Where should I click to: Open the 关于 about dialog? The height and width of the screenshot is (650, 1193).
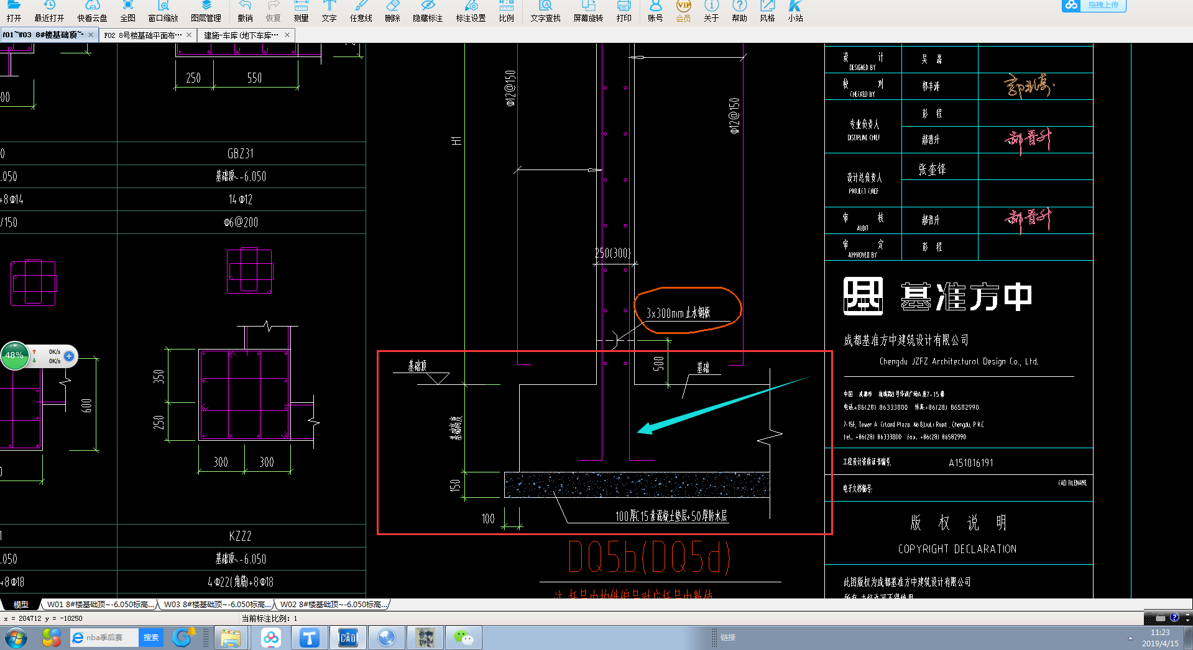tap(711, 11)
